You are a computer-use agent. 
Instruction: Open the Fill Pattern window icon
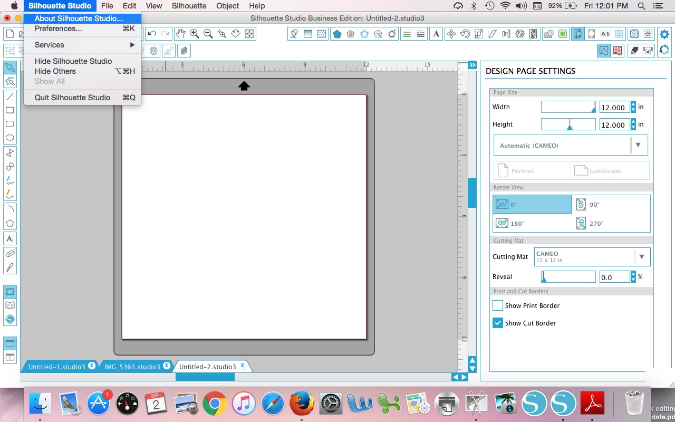coord(321,34)
